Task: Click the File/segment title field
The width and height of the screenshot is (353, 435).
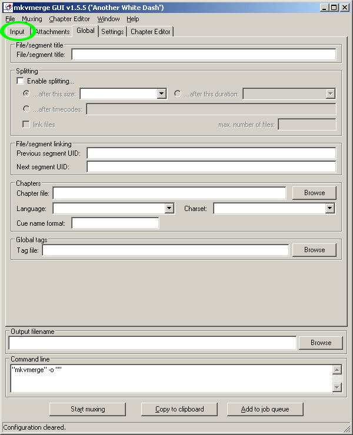Action: pos(204,54)
